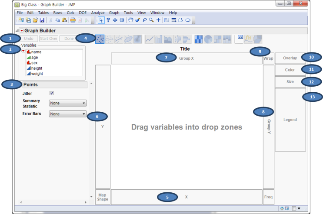Select the Heatmap element icon
The image size is (323, 214).
(x=199, y=39)
